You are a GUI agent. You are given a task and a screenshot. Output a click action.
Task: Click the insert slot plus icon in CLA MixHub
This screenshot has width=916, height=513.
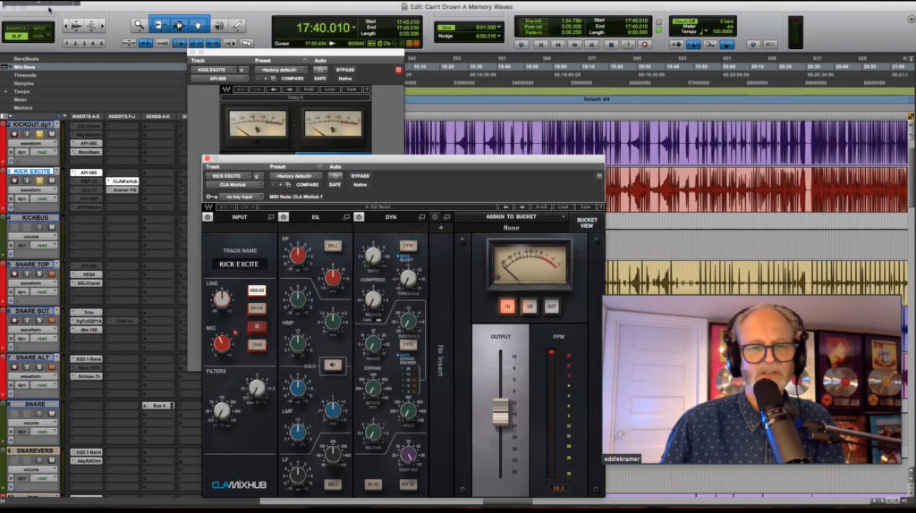(x=441, y=228)
